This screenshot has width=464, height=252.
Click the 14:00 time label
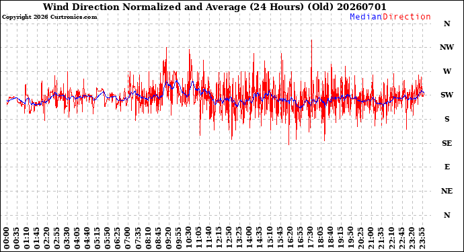coord(249,238)
